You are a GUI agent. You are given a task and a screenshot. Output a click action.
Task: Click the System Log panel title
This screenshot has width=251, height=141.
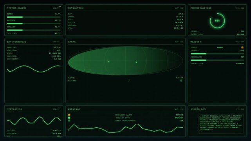tap(198, 109)
